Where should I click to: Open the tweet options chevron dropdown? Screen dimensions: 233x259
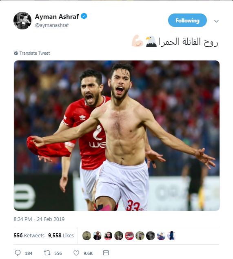216,21
